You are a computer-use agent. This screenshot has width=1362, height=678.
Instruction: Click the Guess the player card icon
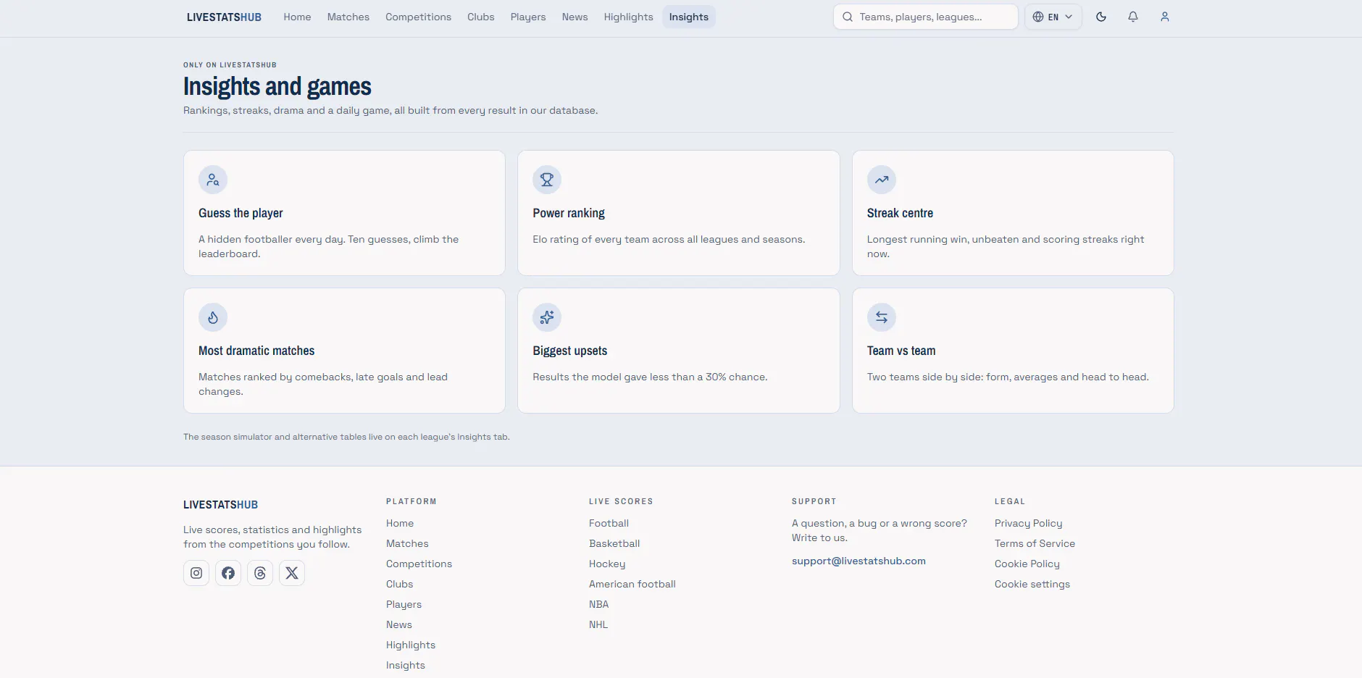[x=213, y=180]
